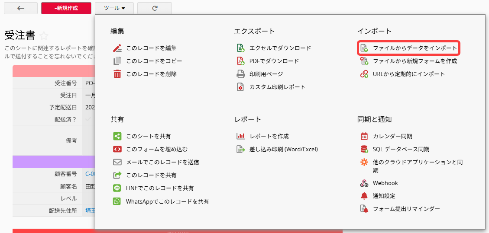Select カレンダー同期 option
489x233 pixels.
coord(392,136)
